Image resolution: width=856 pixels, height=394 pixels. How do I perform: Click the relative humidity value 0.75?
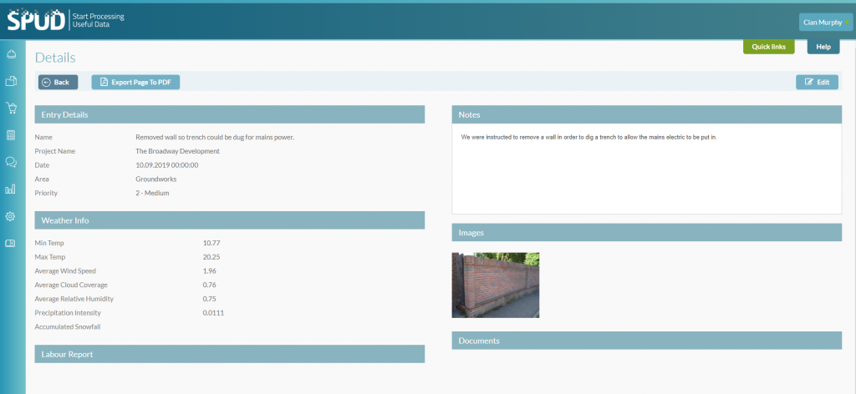210,299
